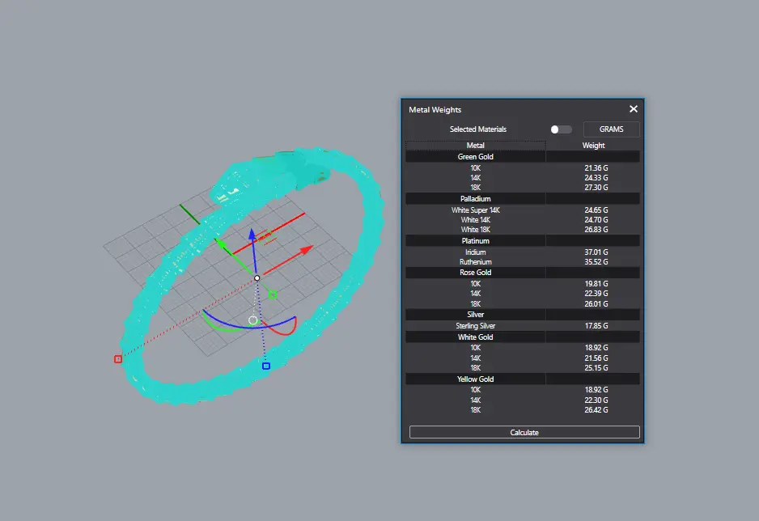Select the Iridium platinum row

(475, 252)
